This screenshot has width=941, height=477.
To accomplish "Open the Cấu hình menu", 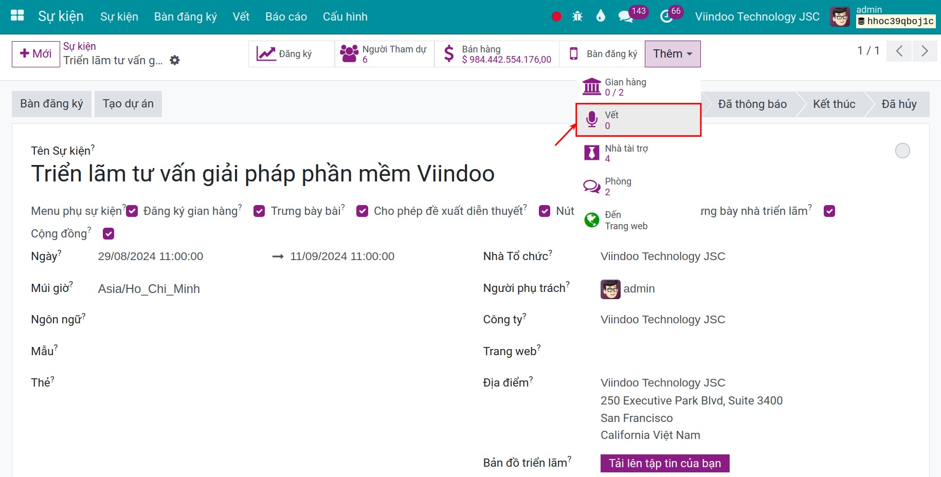I will pyautogui.click(x=345, y=16).
